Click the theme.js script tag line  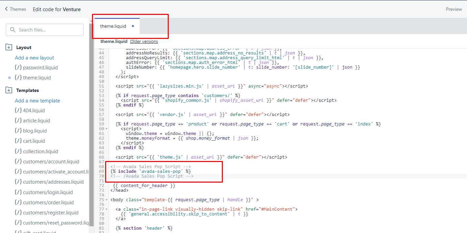coord(201,157)
